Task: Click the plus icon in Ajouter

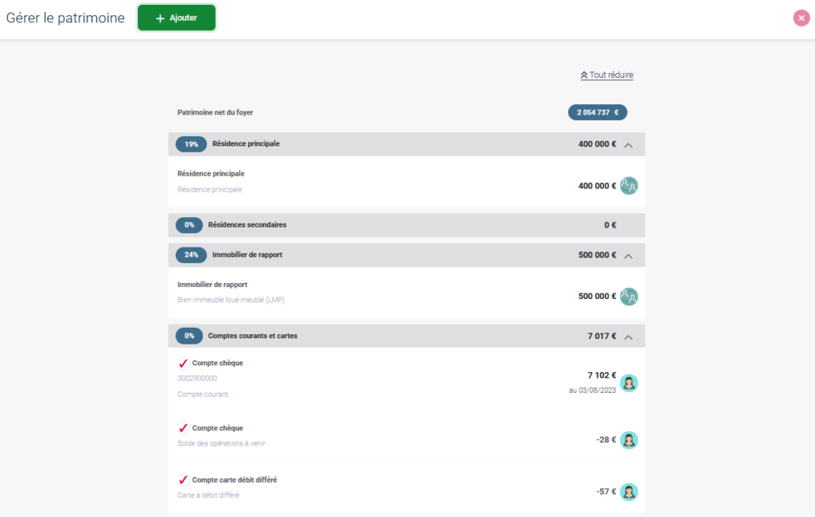Action: (x=160, y=18)
